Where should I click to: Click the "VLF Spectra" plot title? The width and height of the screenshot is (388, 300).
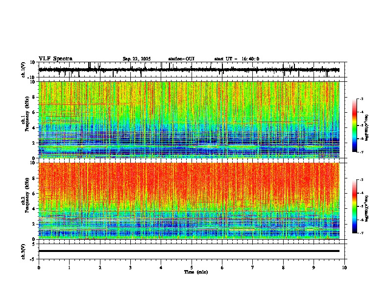pyautogui.click(x=55, y=59)
